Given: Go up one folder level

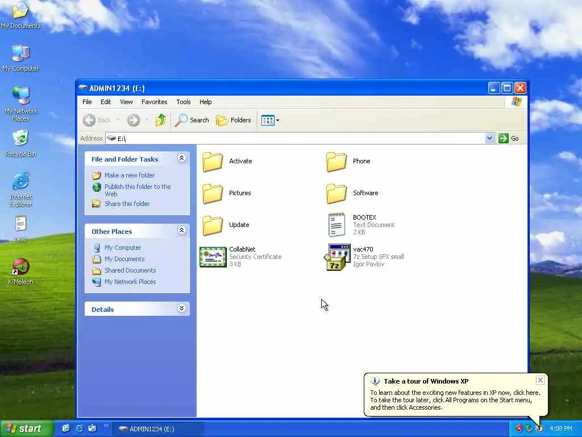Looking at the screenshot, I should point(161,120).
